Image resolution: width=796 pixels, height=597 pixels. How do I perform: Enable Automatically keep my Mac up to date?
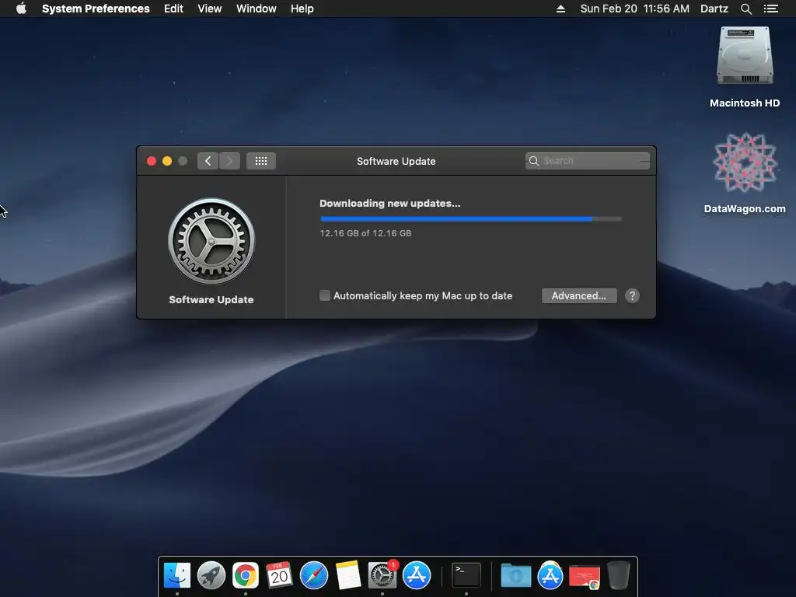(325, 295)
